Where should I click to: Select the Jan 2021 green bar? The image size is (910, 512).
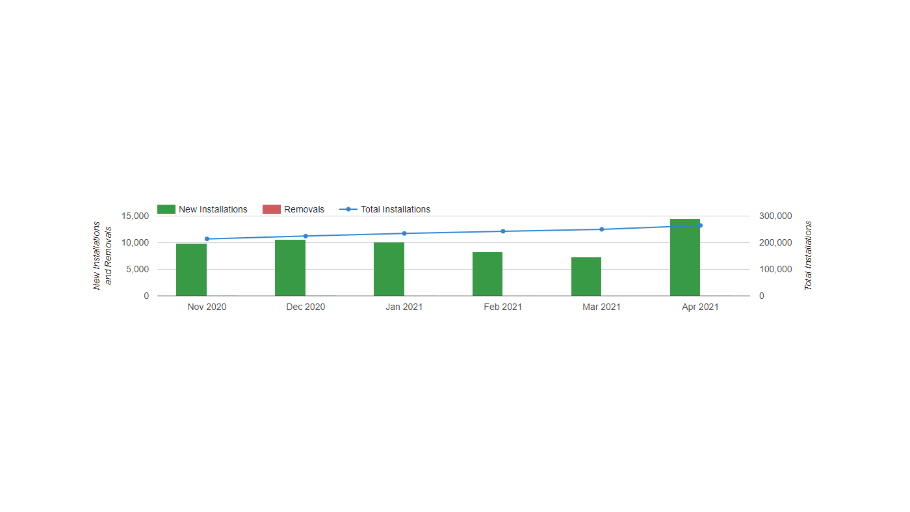click(389, 269)
